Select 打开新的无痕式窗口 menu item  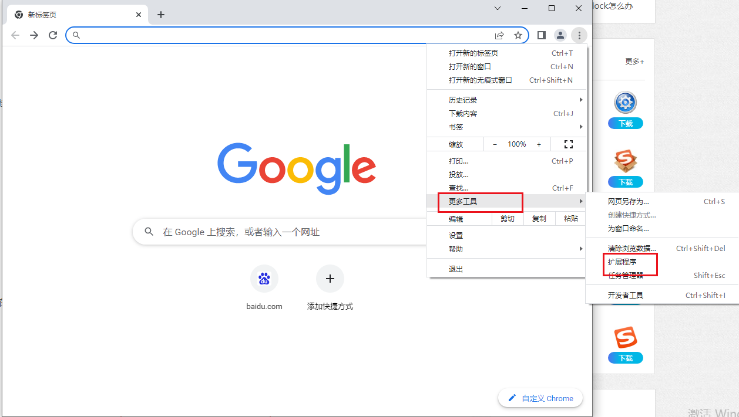point(506,80)
